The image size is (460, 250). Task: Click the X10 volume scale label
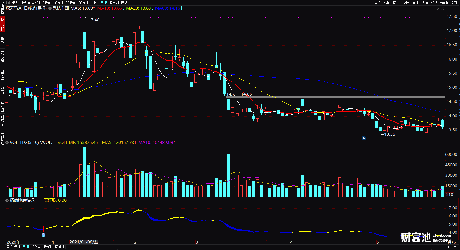(x=449, y=194)
